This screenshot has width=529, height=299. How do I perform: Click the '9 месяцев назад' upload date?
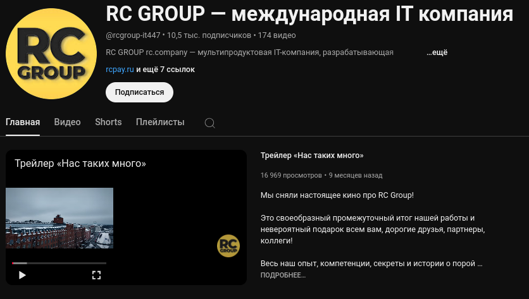[356, 175]
